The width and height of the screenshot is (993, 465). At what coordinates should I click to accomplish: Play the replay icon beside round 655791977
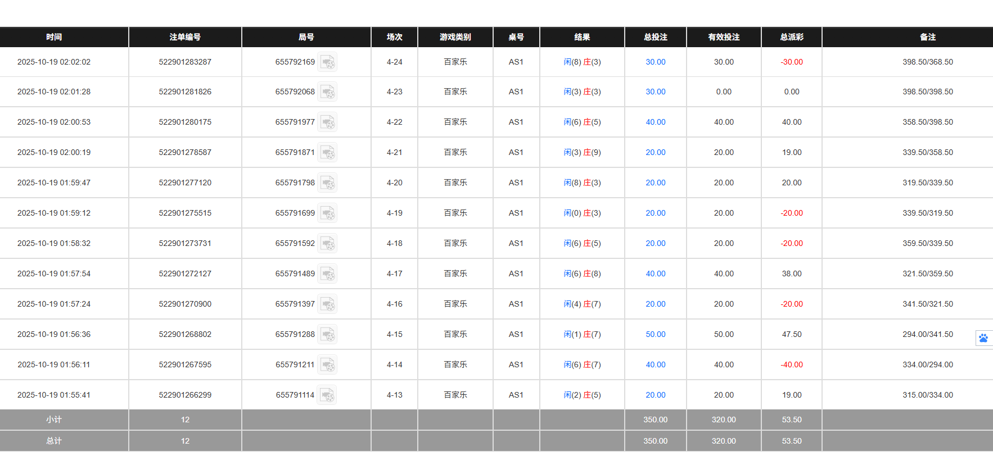click(328, 122)
